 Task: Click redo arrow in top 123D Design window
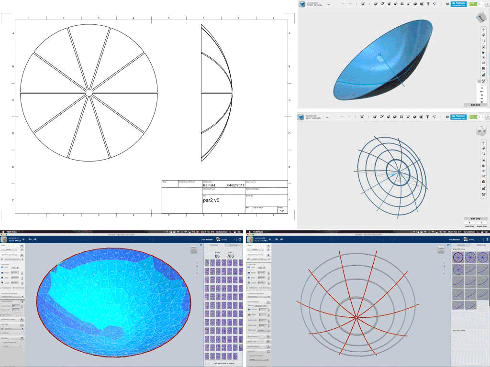(x=350, y=4)
